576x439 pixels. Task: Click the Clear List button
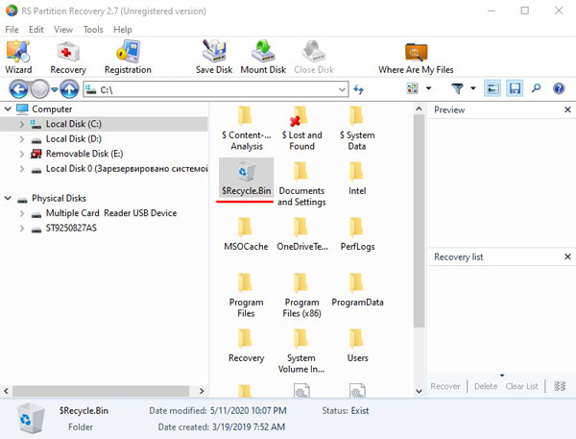point(521,386)
